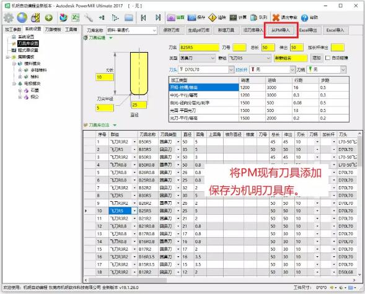Click the green Excel sheet toolbar icon

click(x=75, y=18)
